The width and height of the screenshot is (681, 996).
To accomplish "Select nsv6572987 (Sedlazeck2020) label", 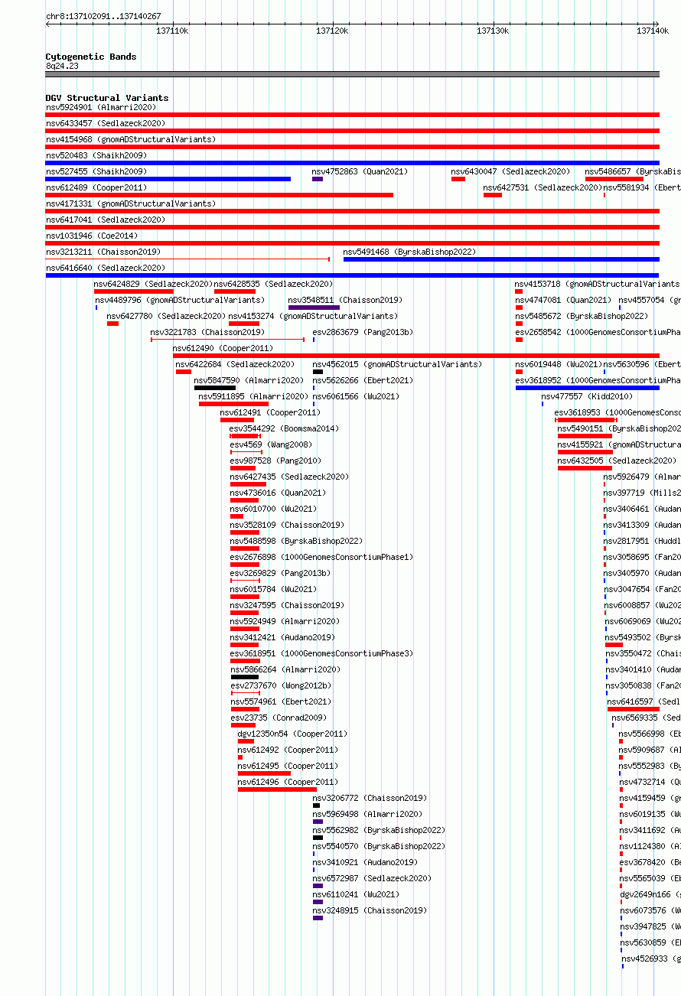I will (x=372, y=878).
